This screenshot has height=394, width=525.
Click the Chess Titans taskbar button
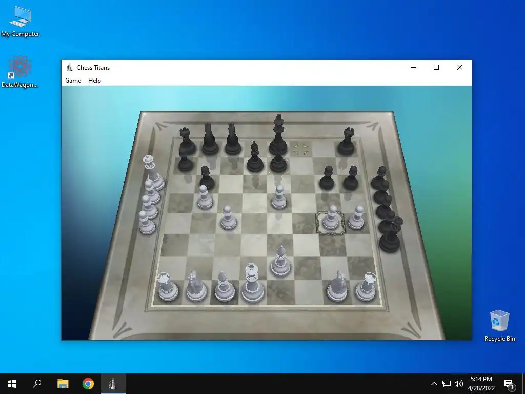point(113,384)
